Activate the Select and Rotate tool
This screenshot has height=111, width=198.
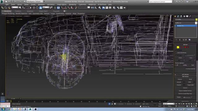(x=37, y=8)
